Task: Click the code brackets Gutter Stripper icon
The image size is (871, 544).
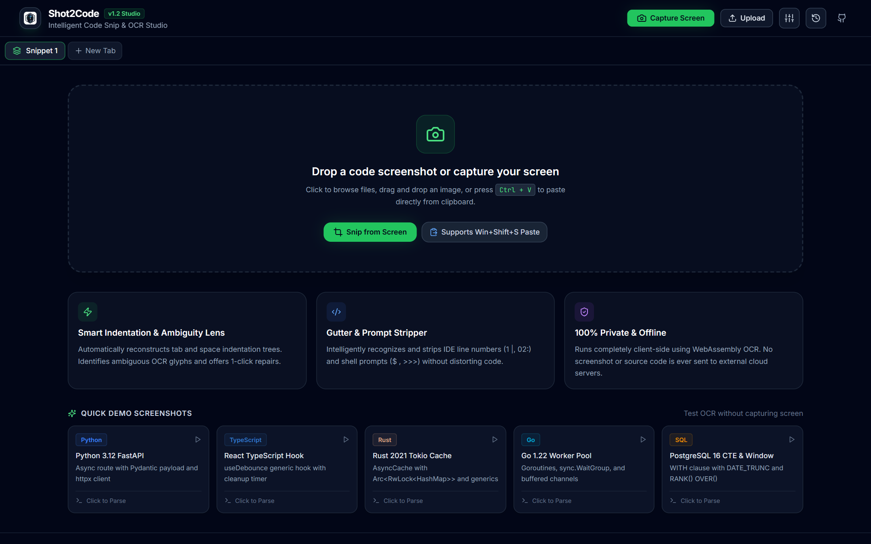Action: coord(336,312)
